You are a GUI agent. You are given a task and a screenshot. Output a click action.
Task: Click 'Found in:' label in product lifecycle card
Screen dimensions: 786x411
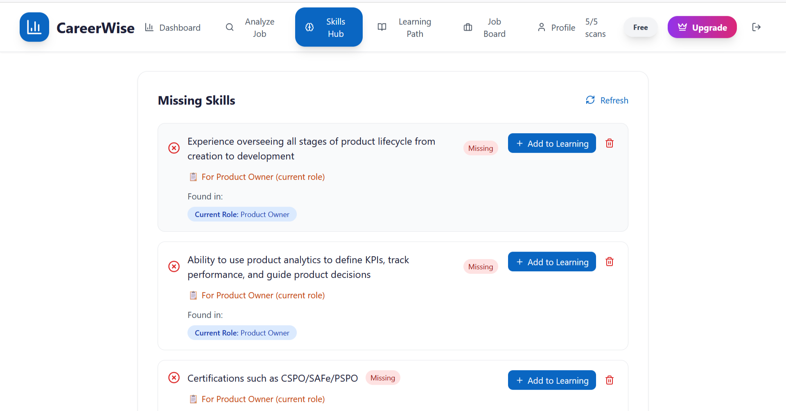(205, 197)
